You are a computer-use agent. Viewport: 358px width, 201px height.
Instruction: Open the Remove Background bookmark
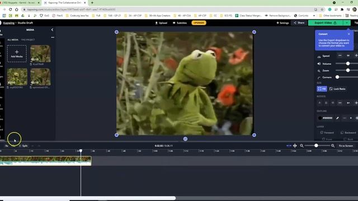(277, 16)
